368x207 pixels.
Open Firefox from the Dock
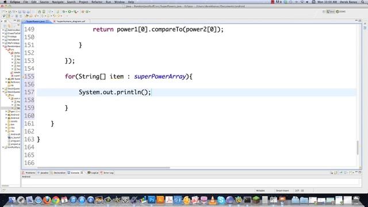click(x=47, y=200)
